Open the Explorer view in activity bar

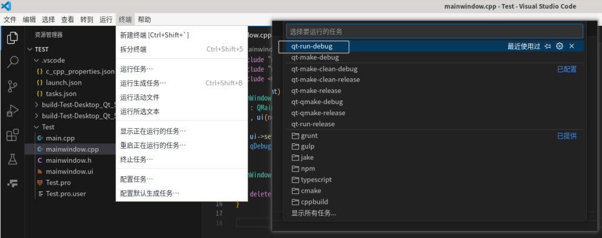coord(12,39)
